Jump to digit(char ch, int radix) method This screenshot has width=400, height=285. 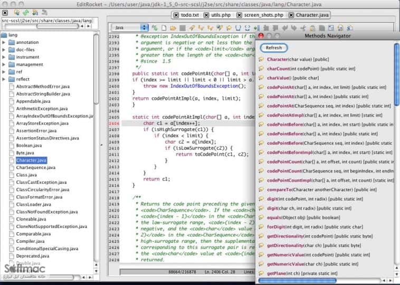coord(309,208)
